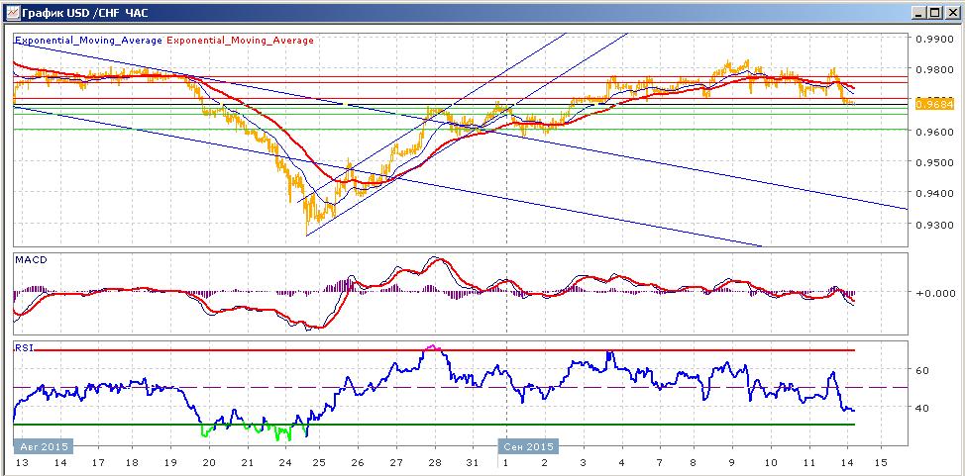This screenshot has width=965, height=476.
Task: Click the 0.9800 price axis label
Action: coord(933,69)
